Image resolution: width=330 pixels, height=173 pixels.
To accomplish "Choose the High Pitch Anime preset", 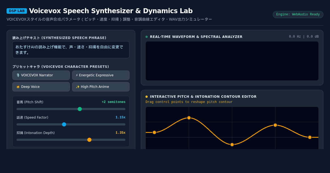I will coord(101,87).
